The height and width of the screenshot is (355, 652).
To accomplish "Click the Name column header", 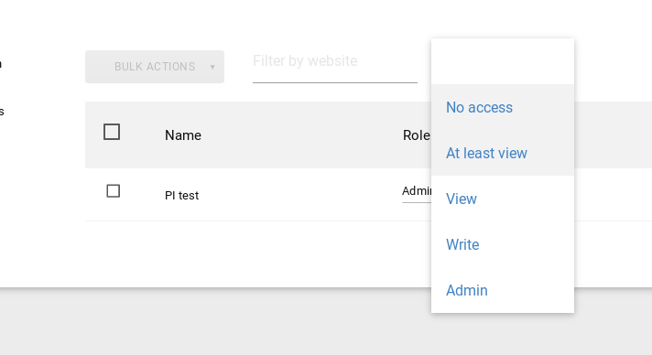I will [x=183, y=135].
